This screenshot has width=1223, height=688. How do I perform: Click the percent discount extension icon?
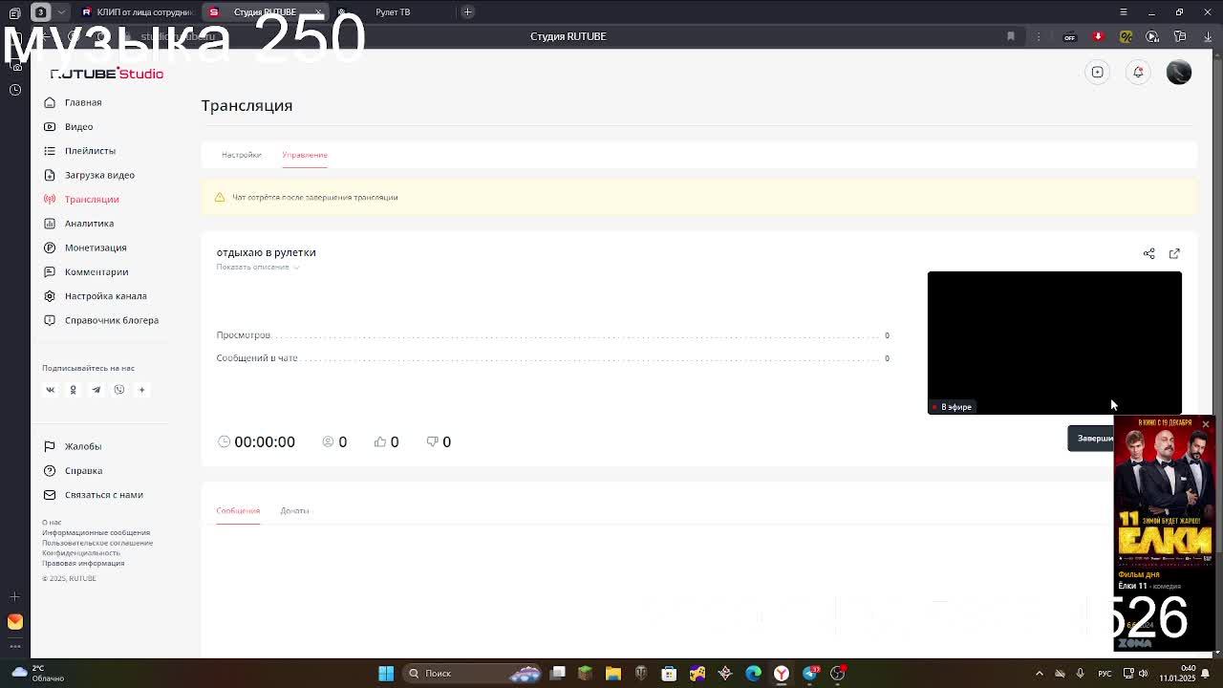tap(1126, 36)
